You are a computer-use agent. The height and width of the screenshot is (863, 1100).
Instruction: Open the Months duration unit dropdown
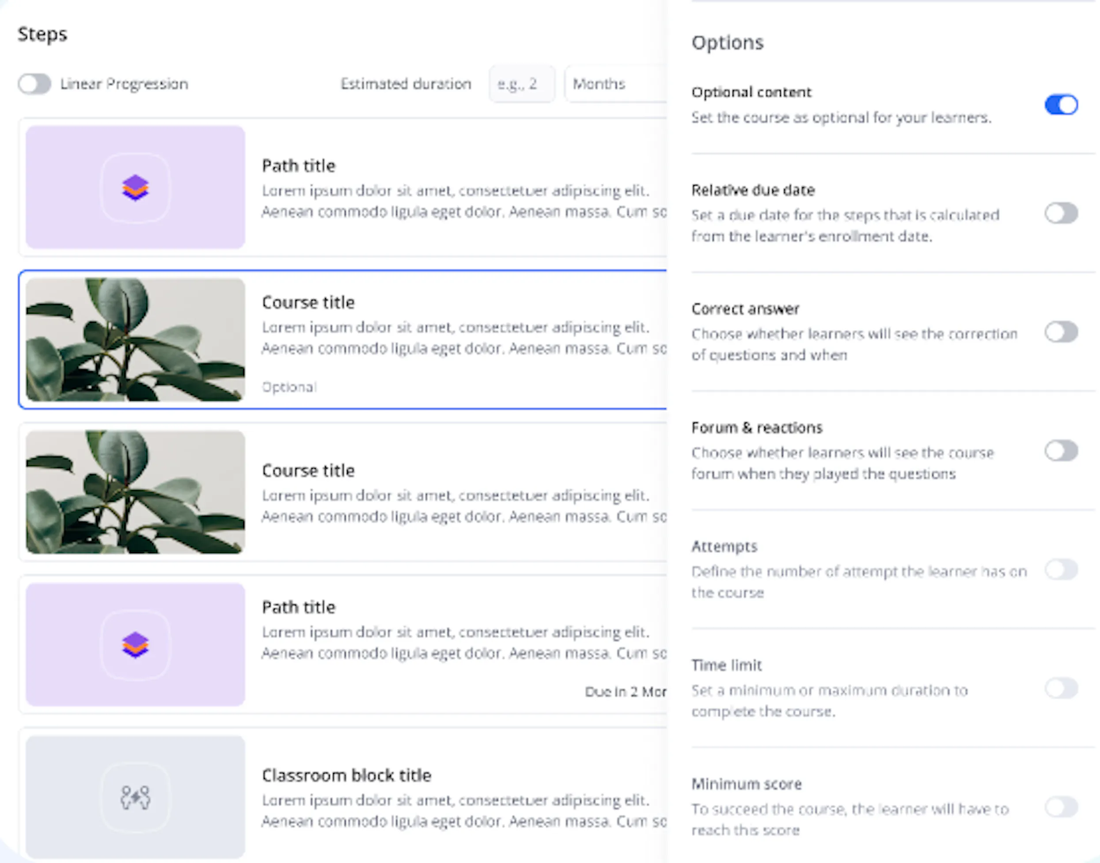(x=616, y=84)
